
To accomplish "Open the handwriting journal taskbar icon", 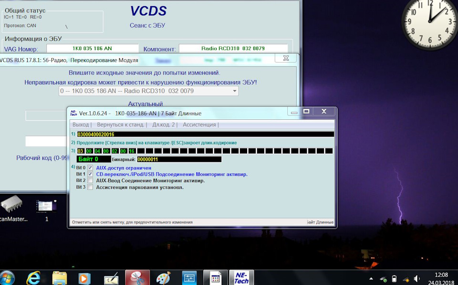I will click(111, 278).
